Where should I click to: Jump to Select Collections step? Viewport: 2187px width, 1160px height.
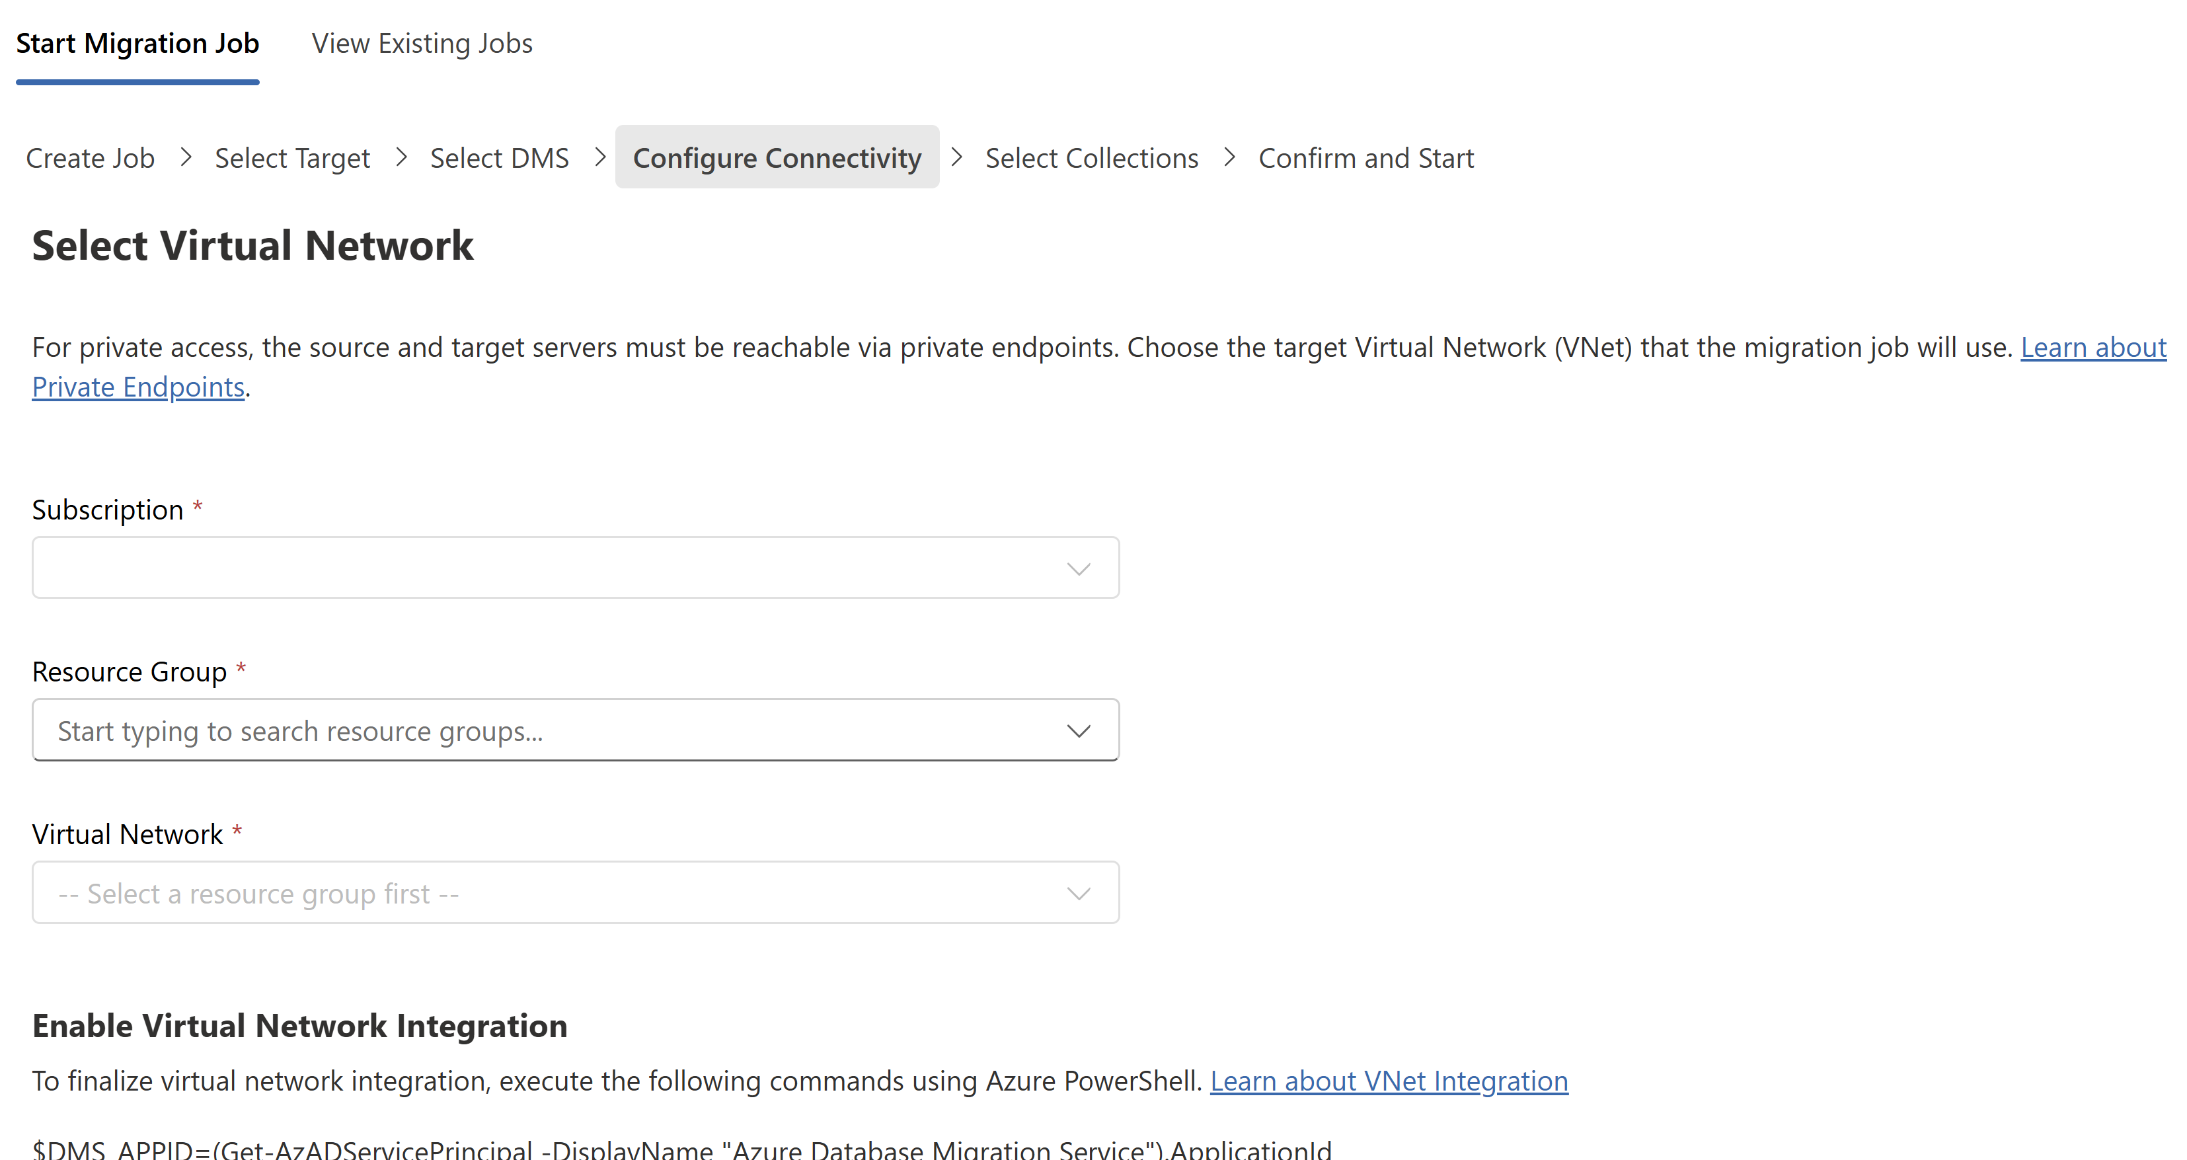click(1091, 158)
